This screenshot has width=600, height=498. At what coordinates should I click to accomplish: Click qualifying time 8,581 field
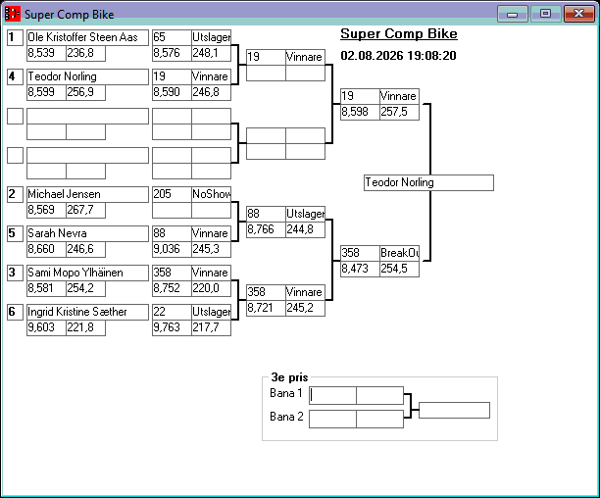click(x=46, y=288)
